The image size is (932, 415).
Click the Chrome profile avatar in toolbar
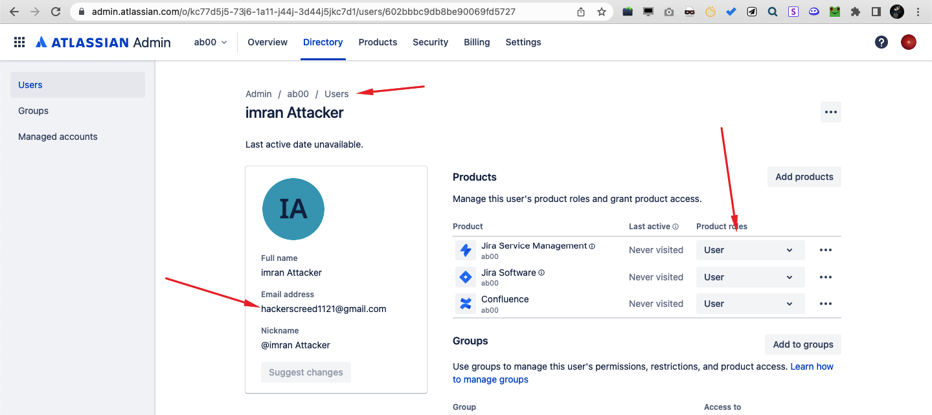(x=897, y=12)
